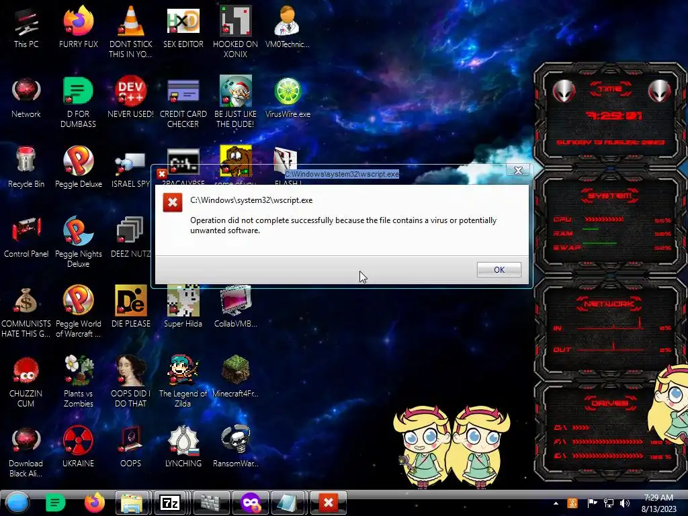
Task: Open the notepad taskbar item
Action: tap(289, 503)
